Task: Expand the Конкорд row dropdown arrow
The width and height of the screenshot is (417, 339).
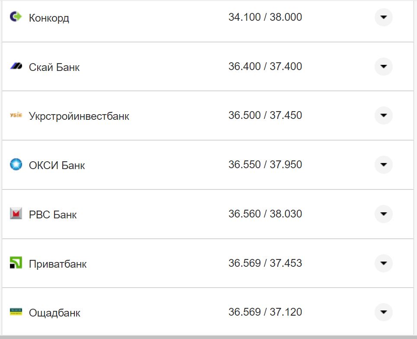Action: click(383, 17)
